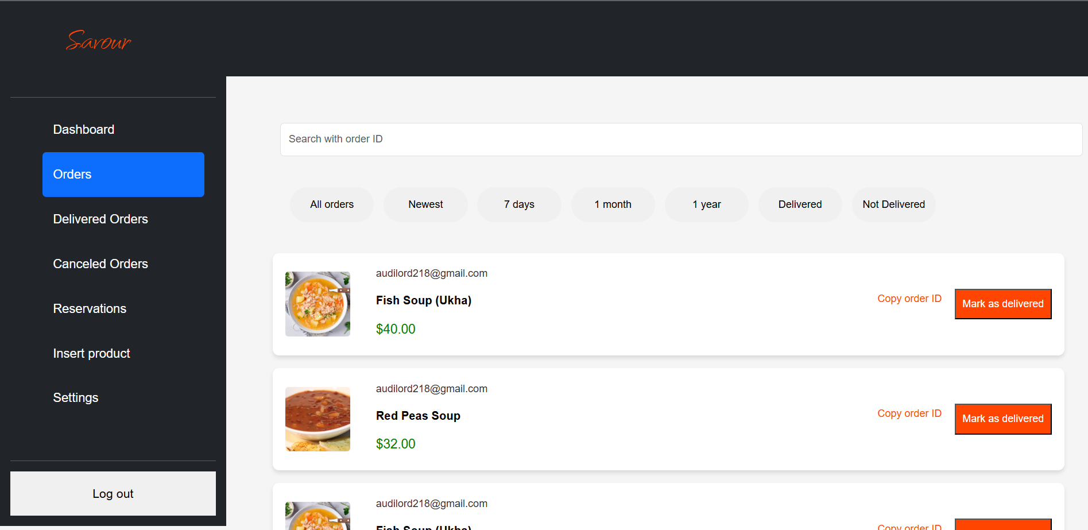The image size is (1088, 530).
Task: Switch to Delivered Orders
Action: click(x=100, y=219)
